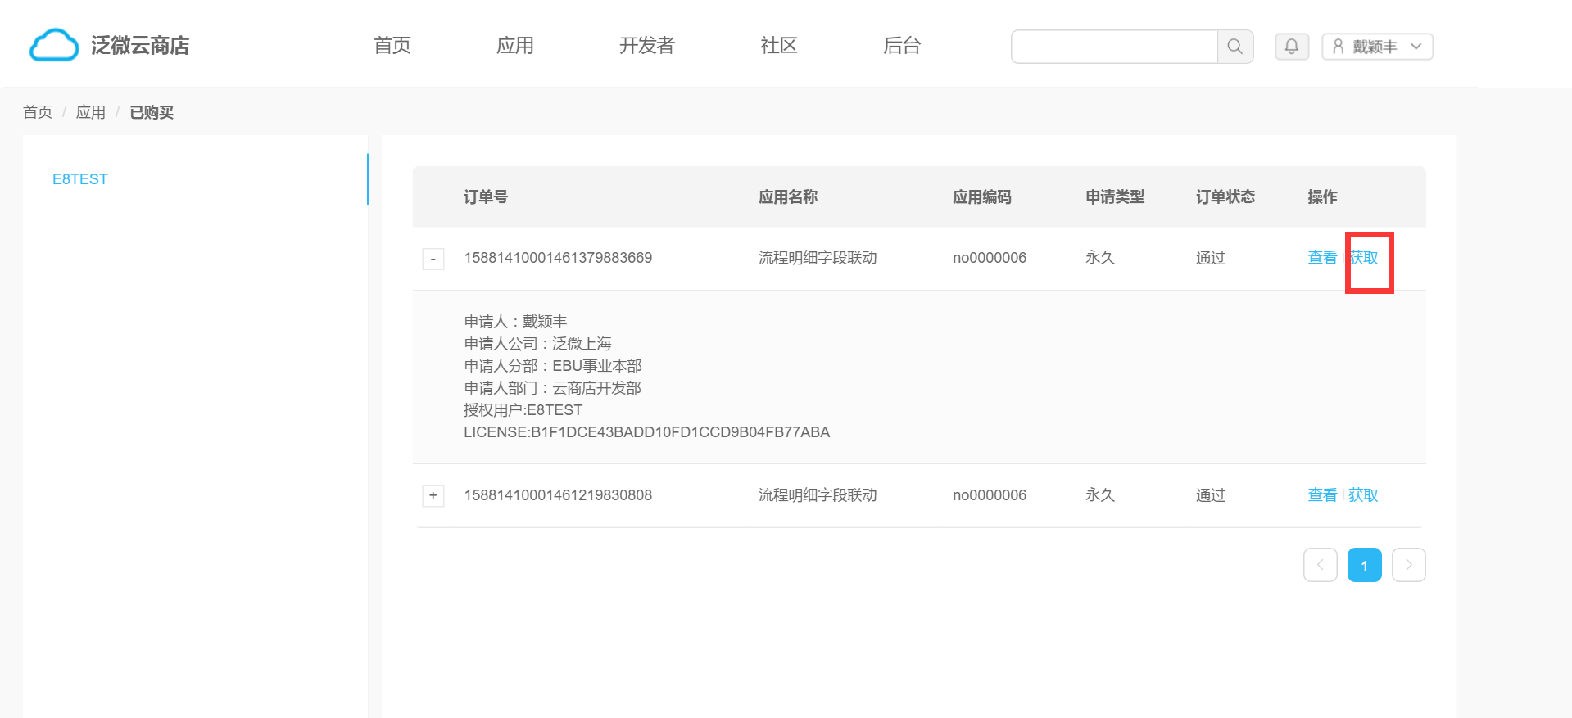Click the search magnifier icon
The height and width of the screenshot is (718, 1572).
(1235, 47)
